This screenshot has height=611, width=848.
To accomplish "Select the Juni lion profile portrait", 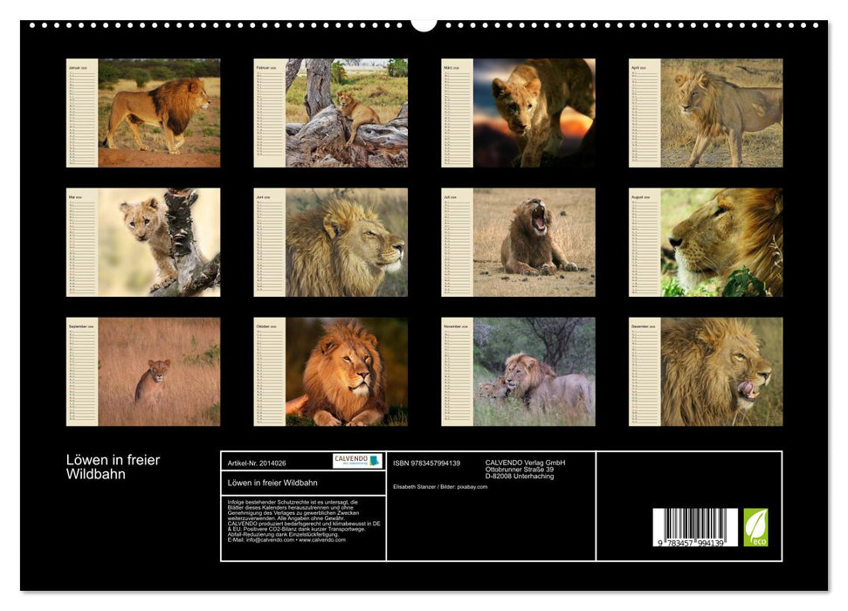I will 346,242.
